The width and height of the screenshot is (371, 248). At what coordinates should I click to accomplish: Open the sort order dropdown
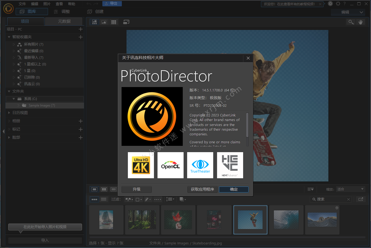tap(170, 199)
